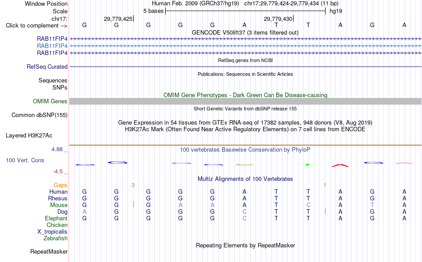Open '100 vertebrates Basewise Conservation by PhyloP' title

coord(245,150)
